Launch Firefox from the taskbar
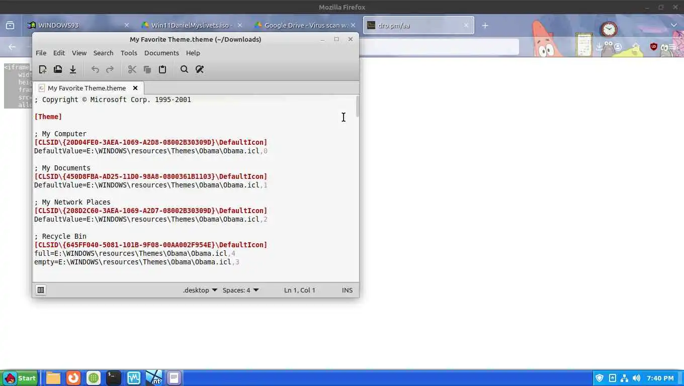This screenshot has width=684, height=386. [73, 378]
